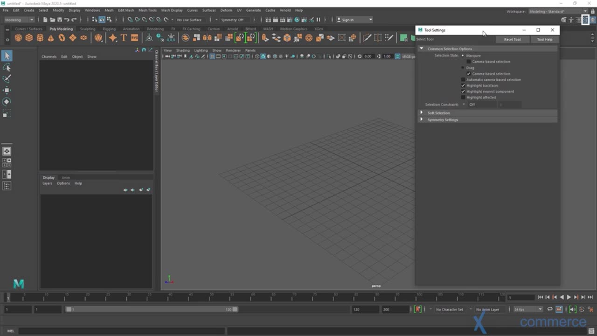Click the Multi-Cut tool shelf icon
The height and width of the screenshot is (336, 597).
(x=367, y=38)
